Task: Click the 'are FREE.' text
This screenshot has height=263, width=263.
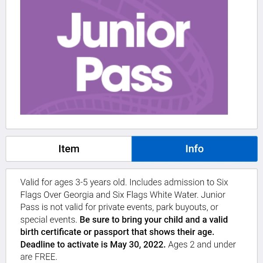Action: coord(39,257)
